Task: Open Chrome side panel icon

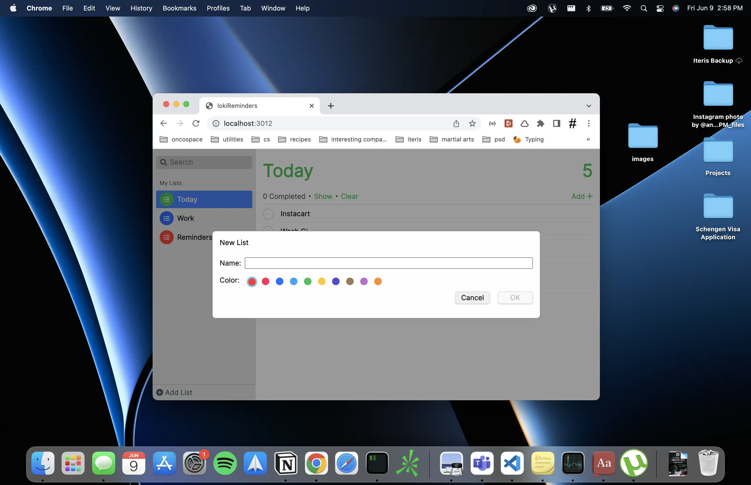Action: tap(556, 123)
